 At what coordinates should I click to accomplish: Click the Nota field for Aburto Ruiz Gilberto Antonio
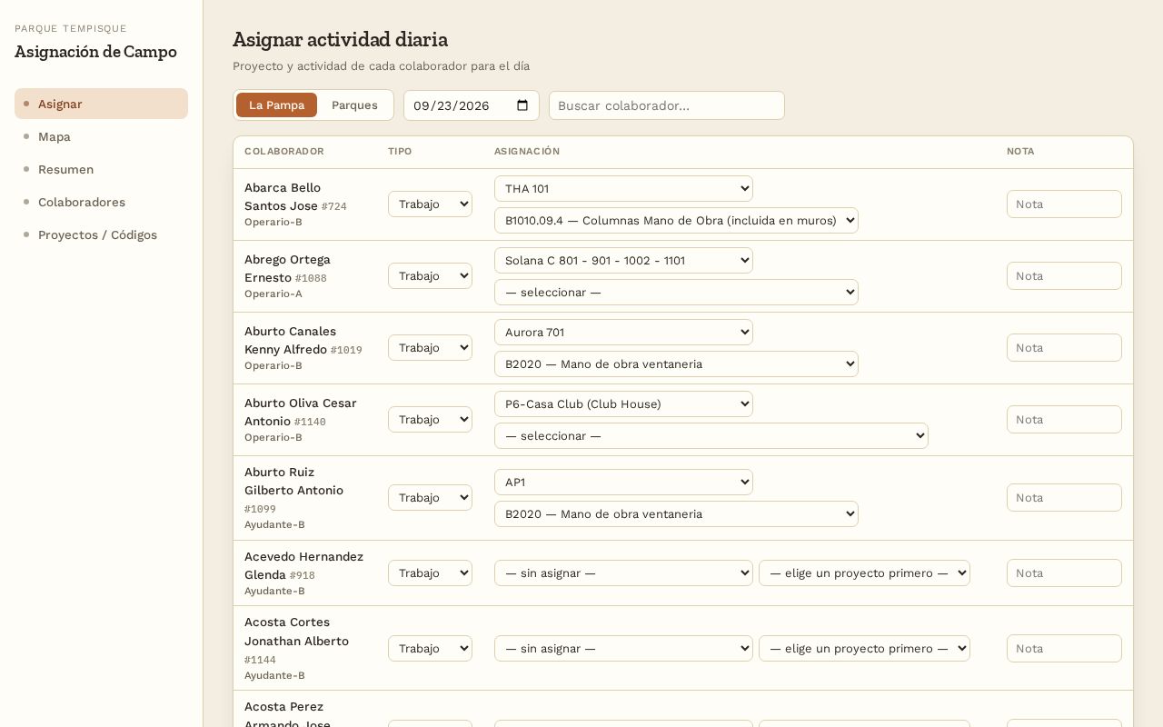click(x=1064, y=498)
